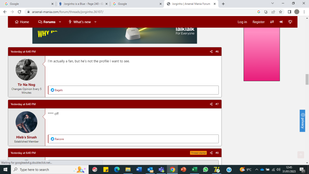309x174 pixels.
Task: Click the vertical page scrollbar thumb
Action: pyautogui.click(x=307, y=79)
